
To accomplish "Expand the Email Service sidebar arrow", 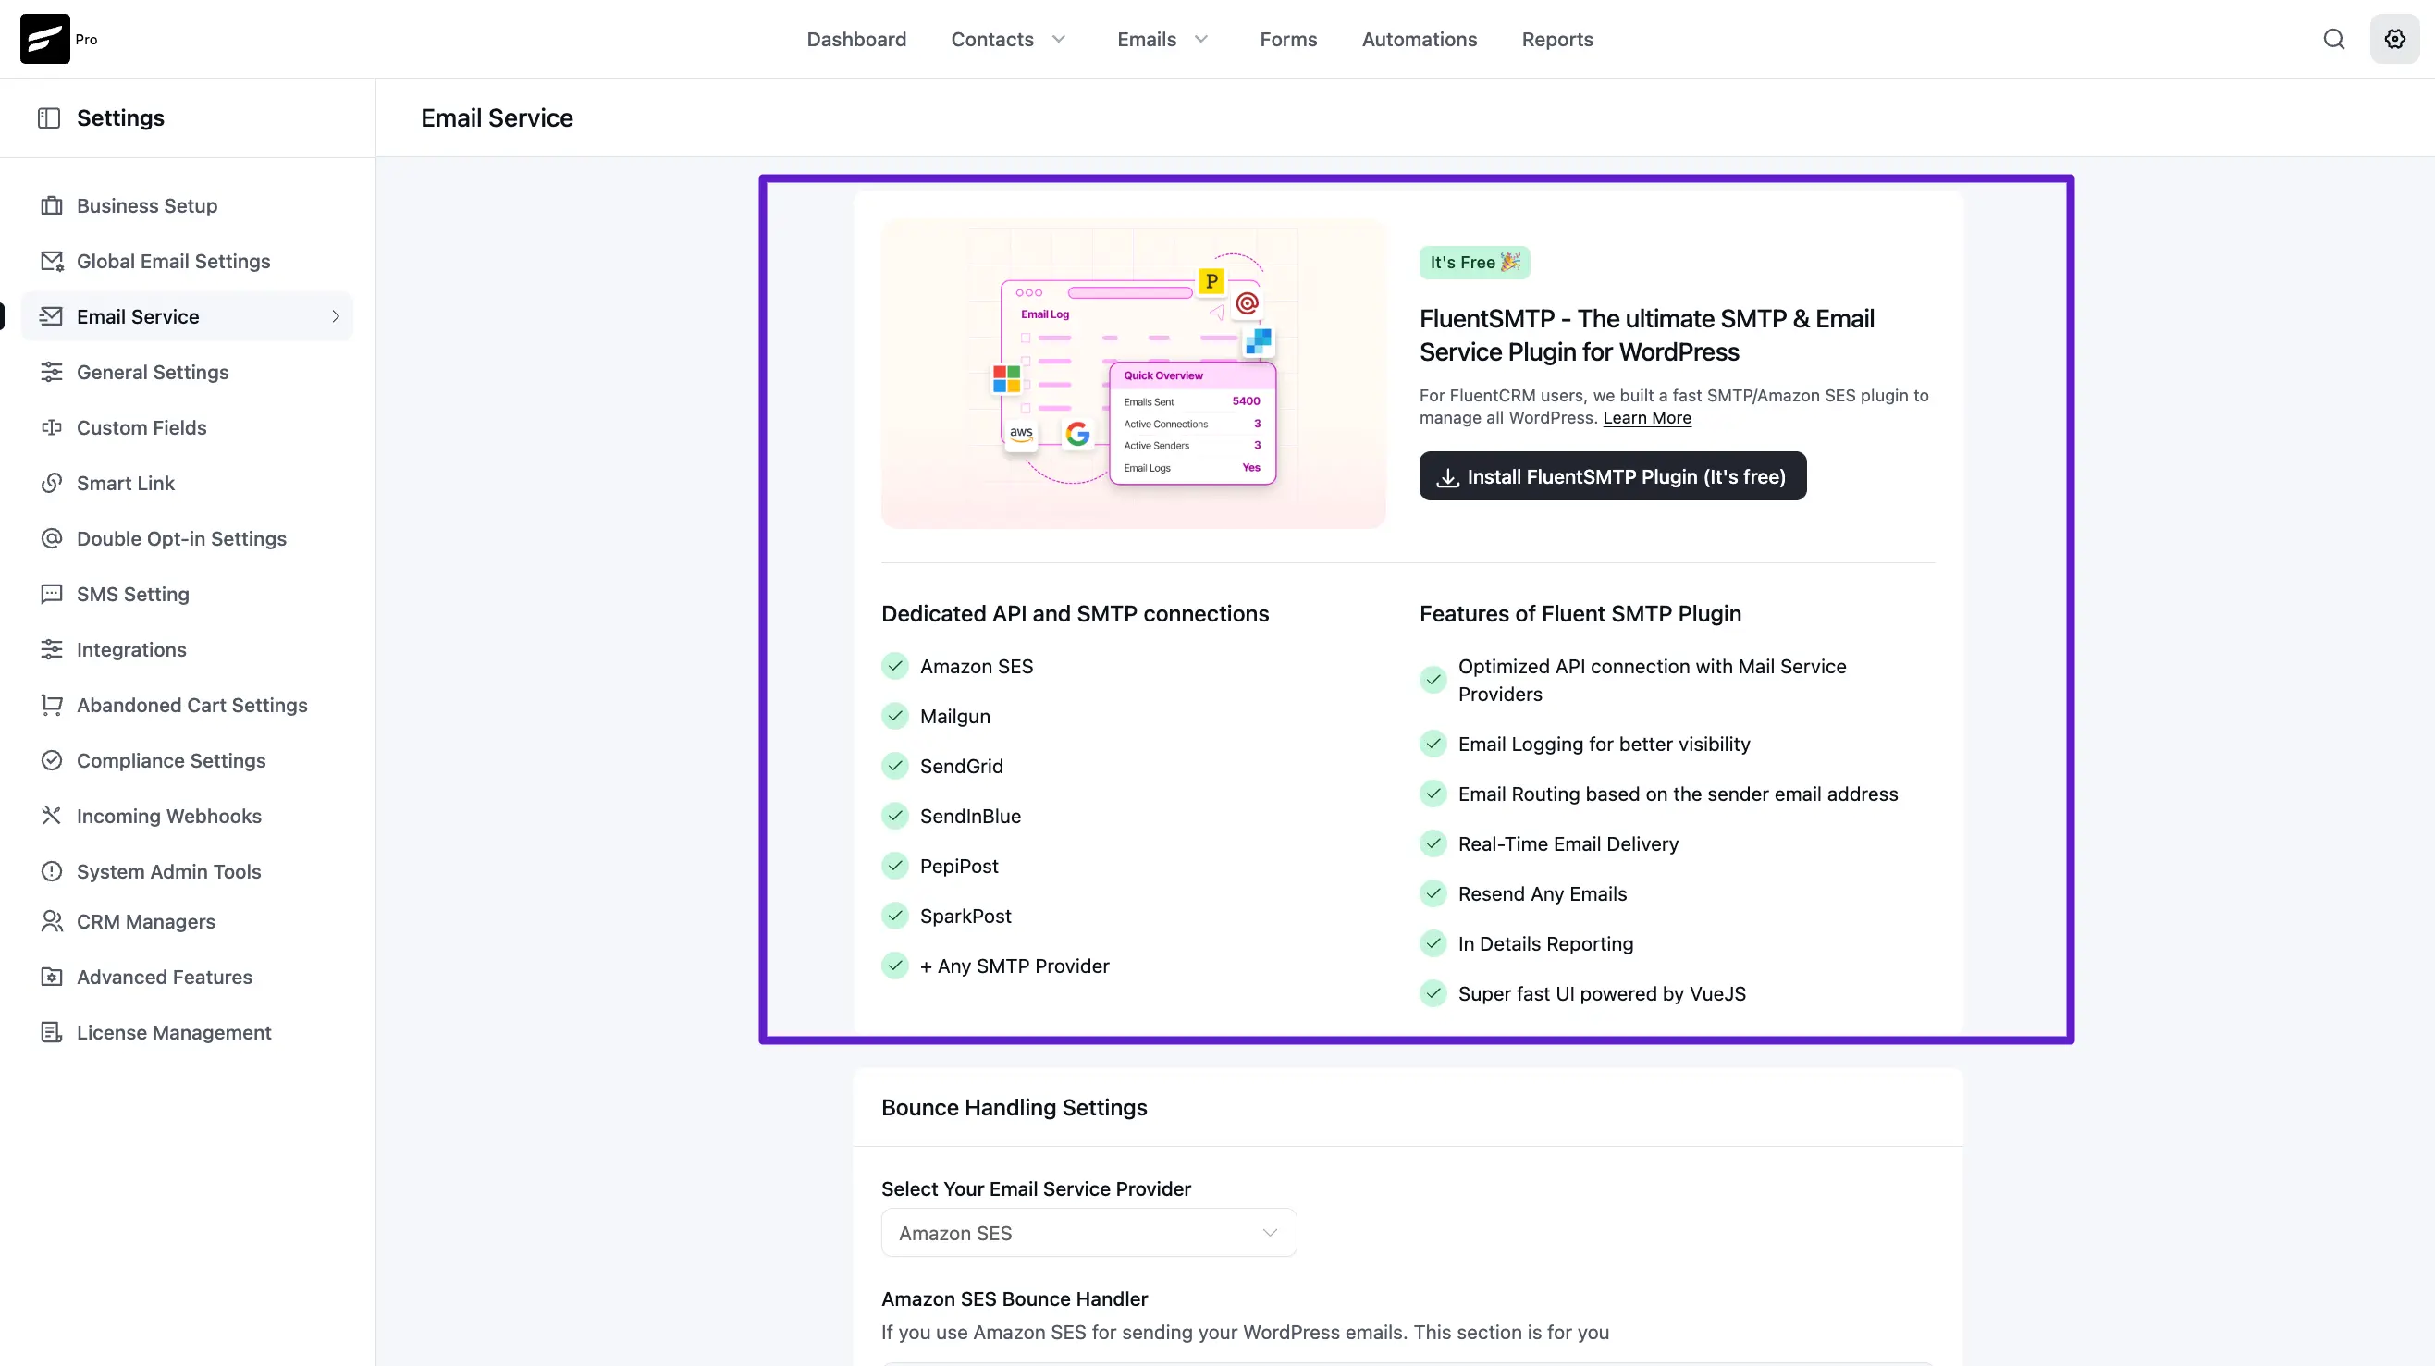I will [x=336, y=316].
